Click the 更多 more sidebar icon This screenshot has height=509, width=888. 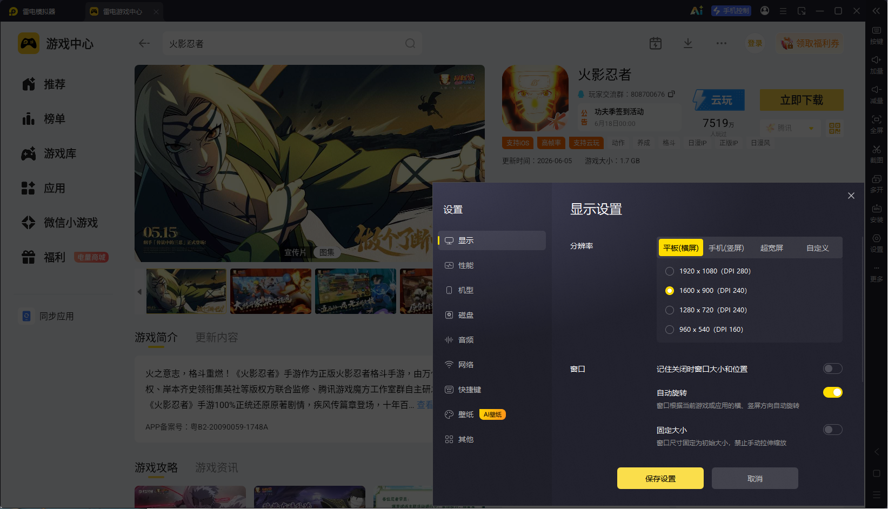[877, 273]
